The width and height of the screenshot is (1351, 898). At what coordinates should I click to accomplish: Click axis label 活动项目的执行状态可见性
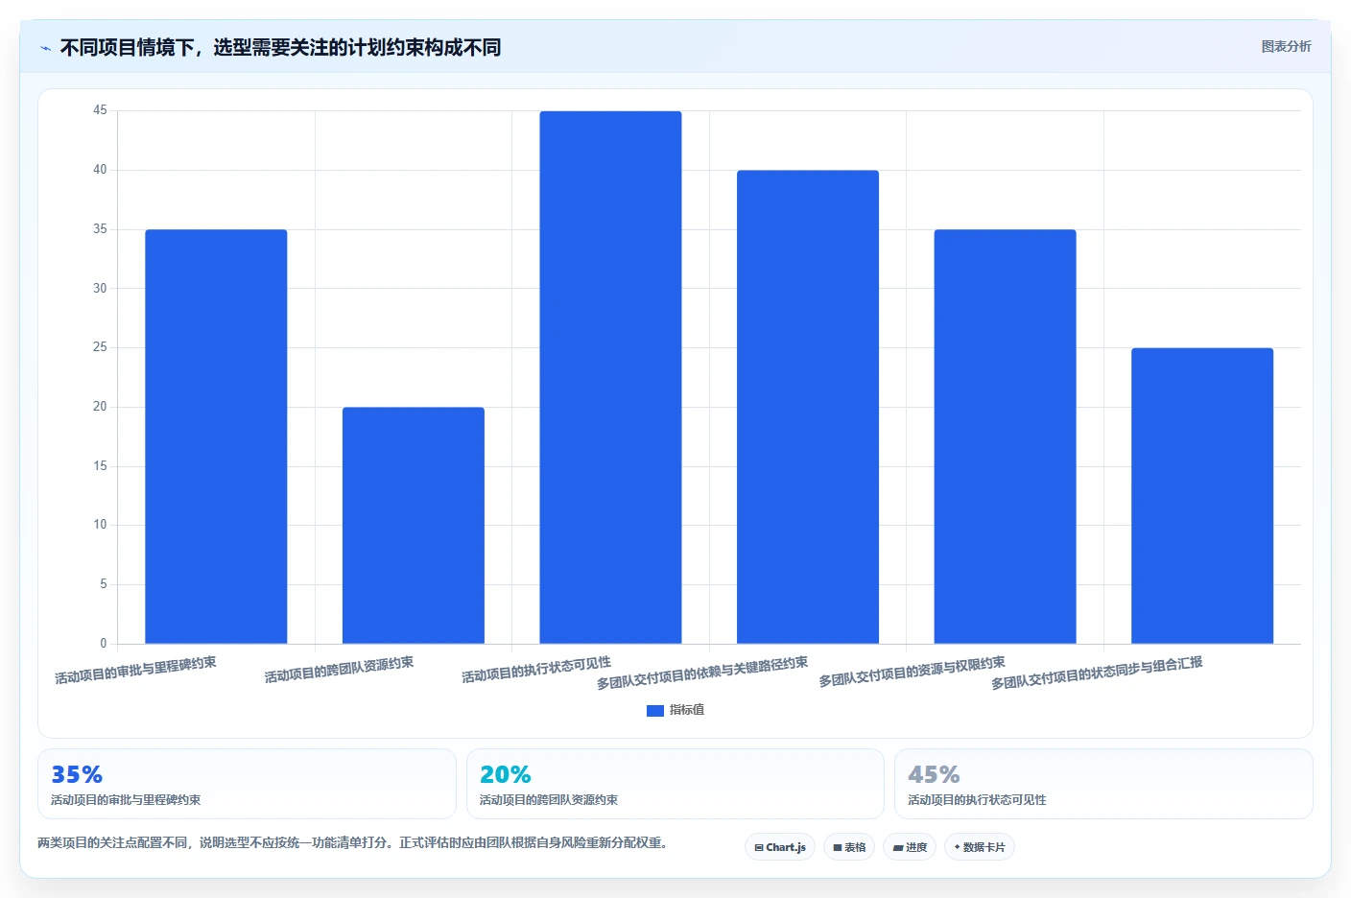click(x=536, y=670)
